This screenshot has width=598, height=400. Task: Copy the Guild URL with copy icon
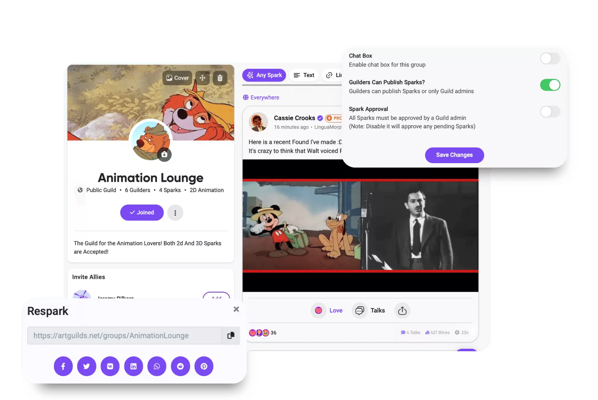[x=231, y=335]
